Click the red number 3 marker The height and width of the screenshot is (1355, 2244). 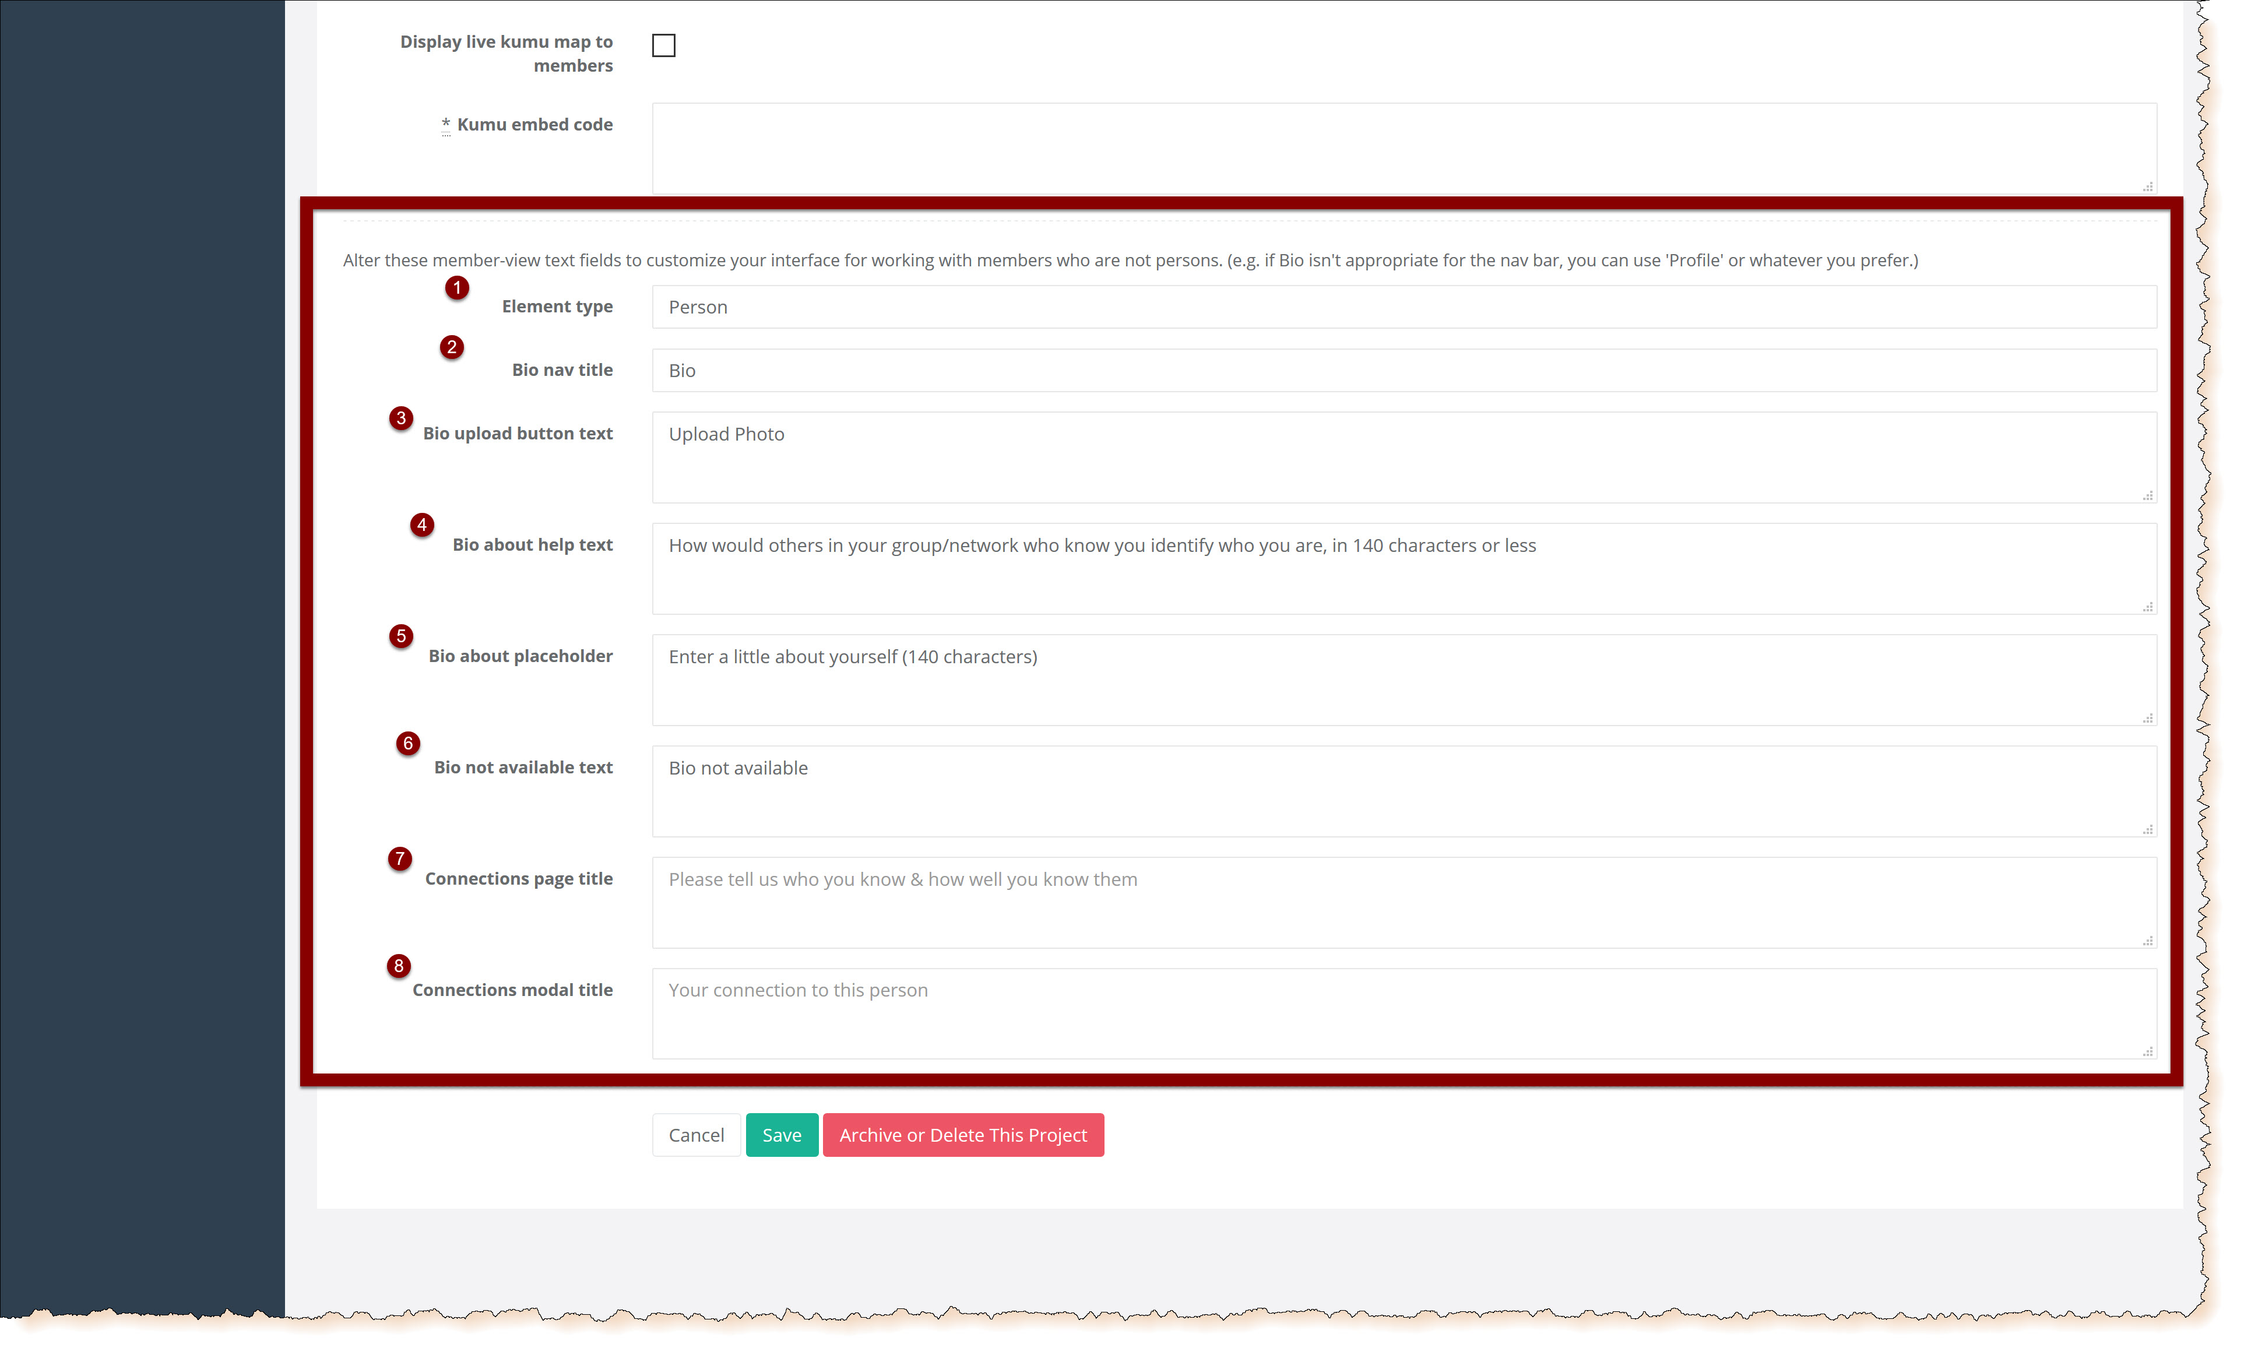[401, 419]
